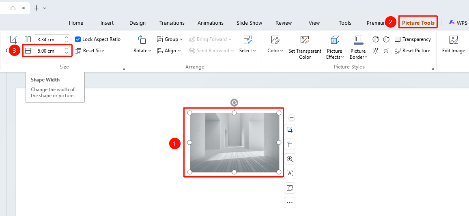
Task: Click the Reset Size button
Action: [90, 51]
